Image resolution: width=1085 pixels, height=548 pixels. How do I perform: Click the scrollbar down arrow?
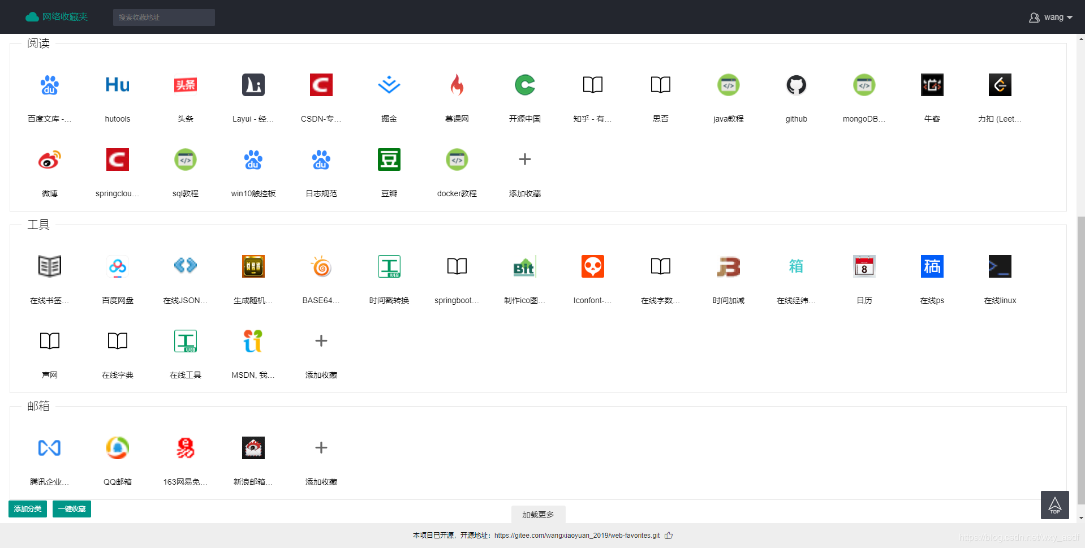pyautogui.click(x=1081, y=518)
